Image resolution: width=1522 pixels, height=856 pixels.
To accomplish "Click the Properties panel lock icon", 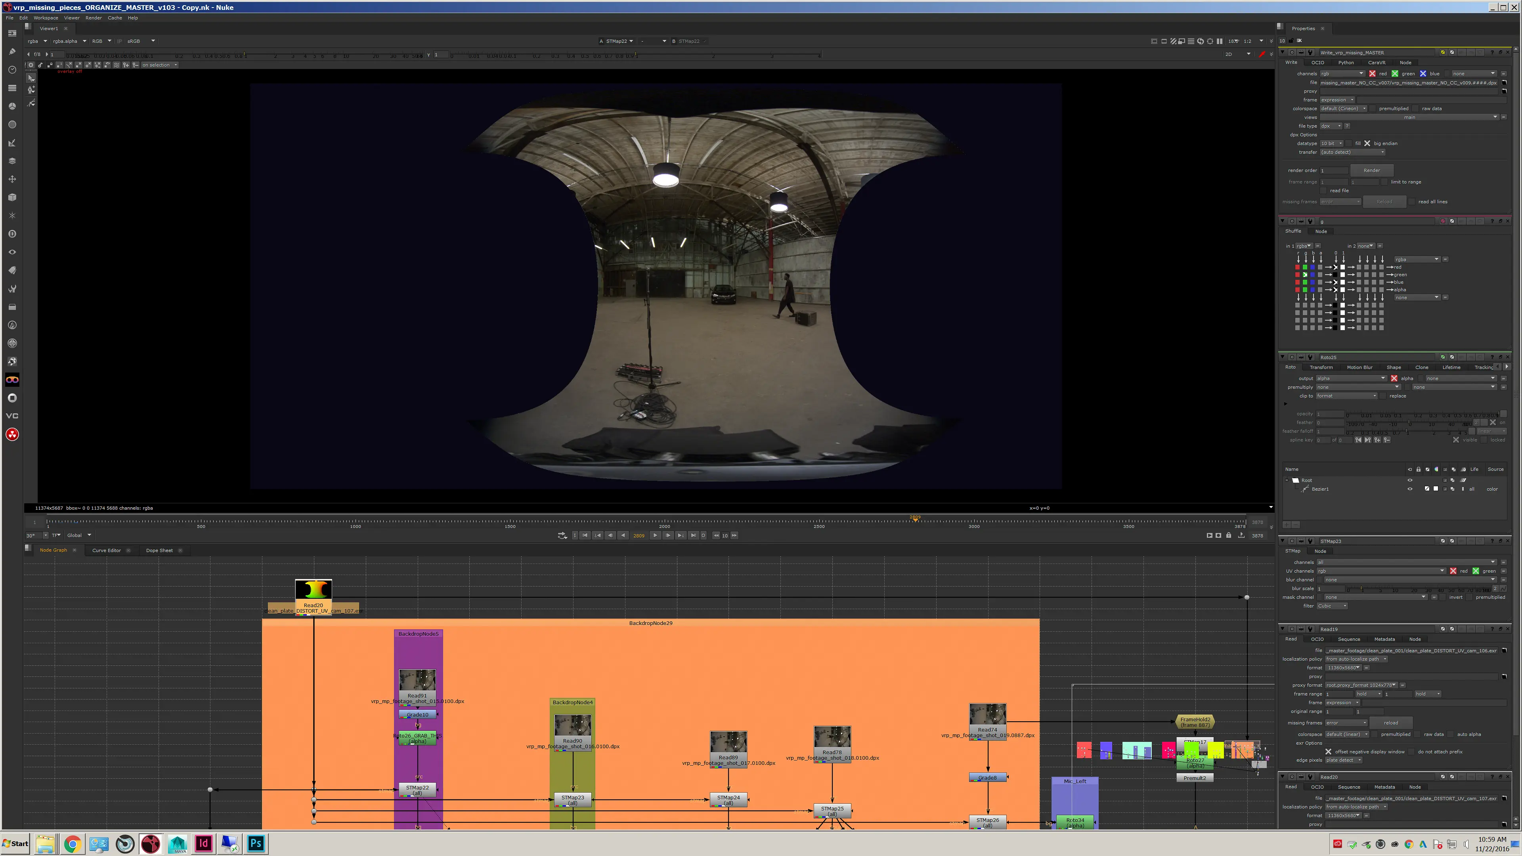I will pyautogui.click(x=1291, y=41).
